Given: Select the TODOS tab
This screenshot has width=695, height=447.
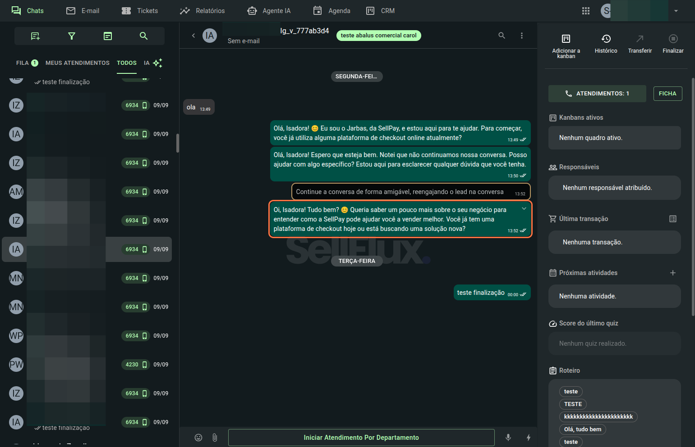Looking at the screenshot, I should [x=127, y=63].
